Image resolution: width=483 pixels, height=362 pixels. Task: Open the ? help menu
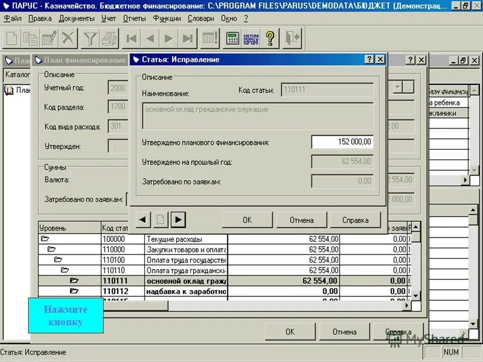(x=246, y=19)
